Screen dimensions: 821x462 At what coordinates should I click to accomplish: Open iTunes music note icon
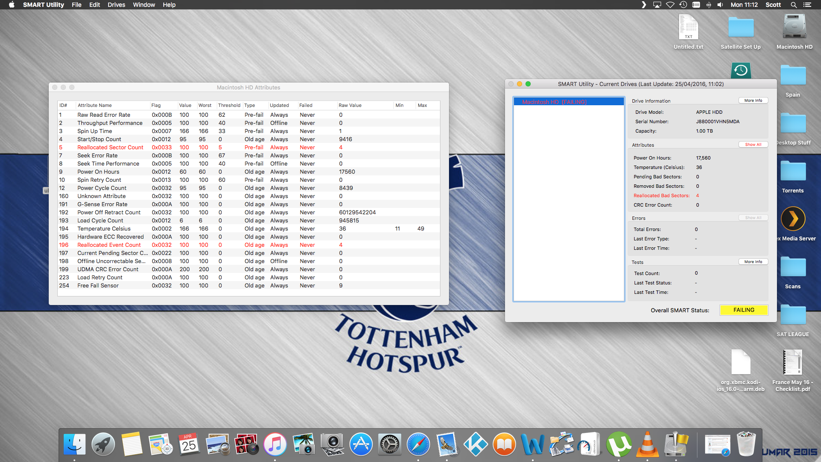[275, 444]
